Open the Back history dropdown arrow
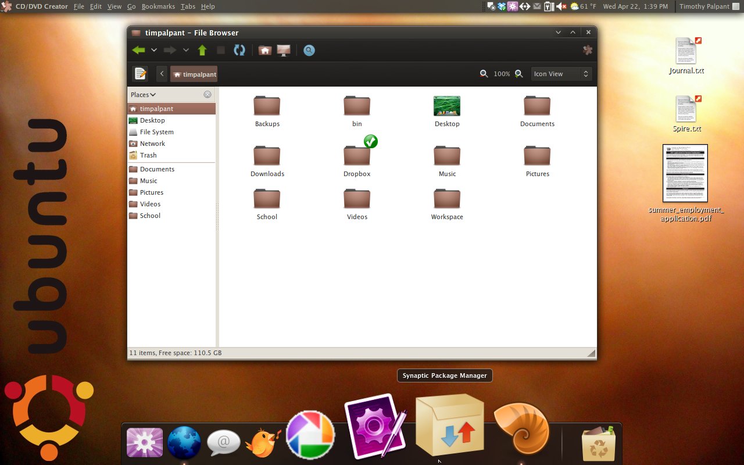 (154, 50)
